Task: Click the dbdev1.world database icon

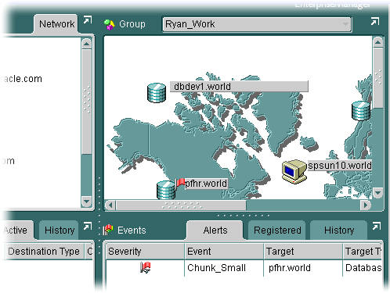Action: tap(157, 93)
